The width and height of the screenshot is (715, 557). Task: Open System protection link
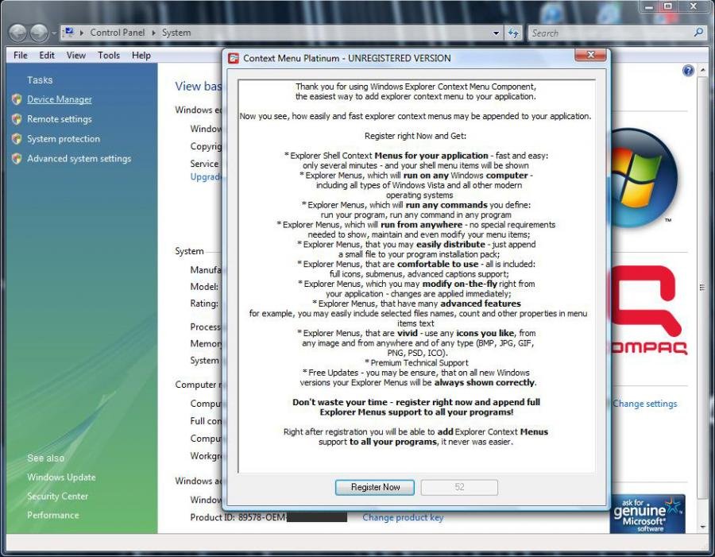pyautogui.click(x=64, y=139)
